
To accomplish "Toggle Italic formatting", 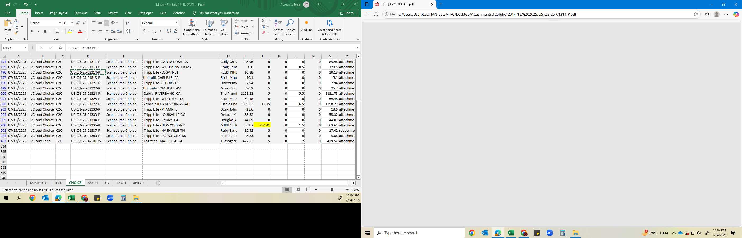I will click(39, 31).
